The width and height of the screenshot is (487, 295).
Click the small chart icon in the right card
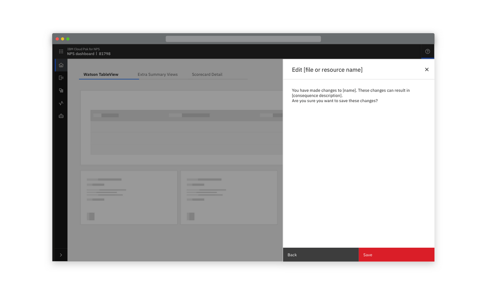click(x=190, y=216)
